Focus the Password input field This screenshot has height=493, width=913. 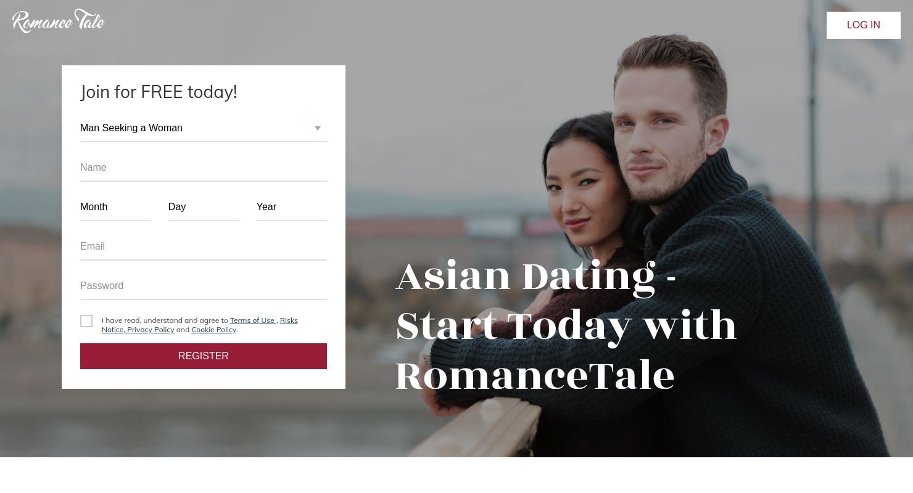point(204,286)
